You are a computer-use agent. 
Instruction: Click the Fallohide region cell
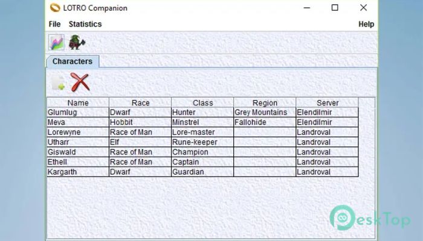[265, 122]
